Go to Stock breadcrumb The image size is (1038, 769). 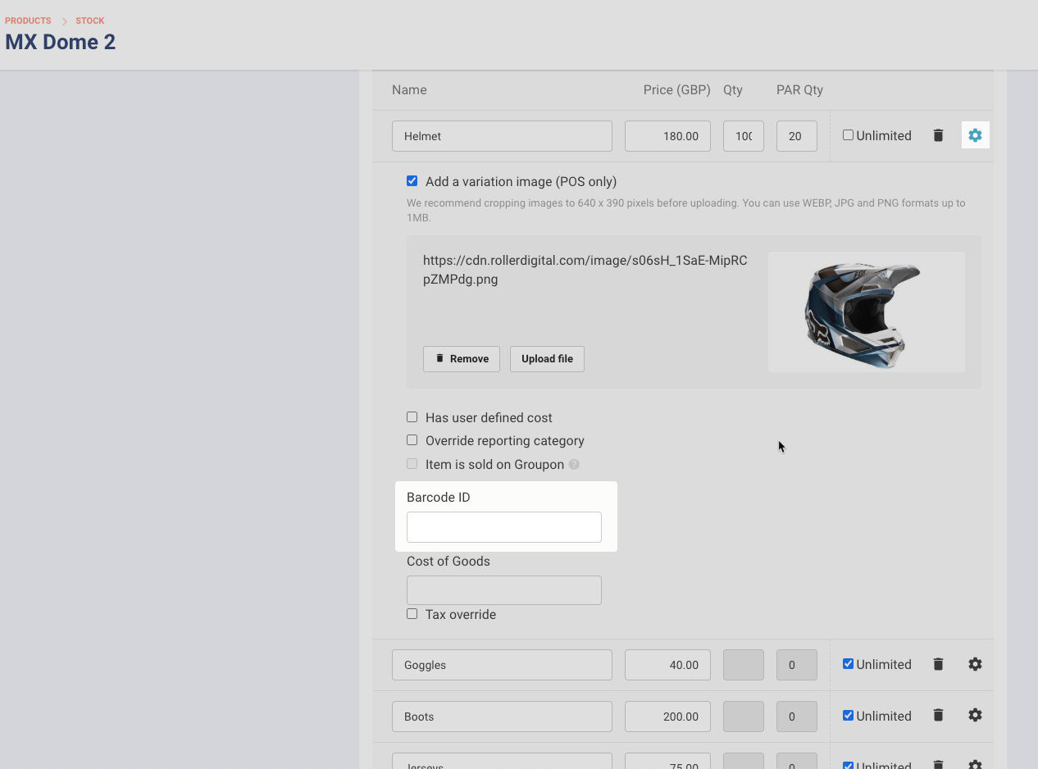pyautogui.click(x=90, y=20)
